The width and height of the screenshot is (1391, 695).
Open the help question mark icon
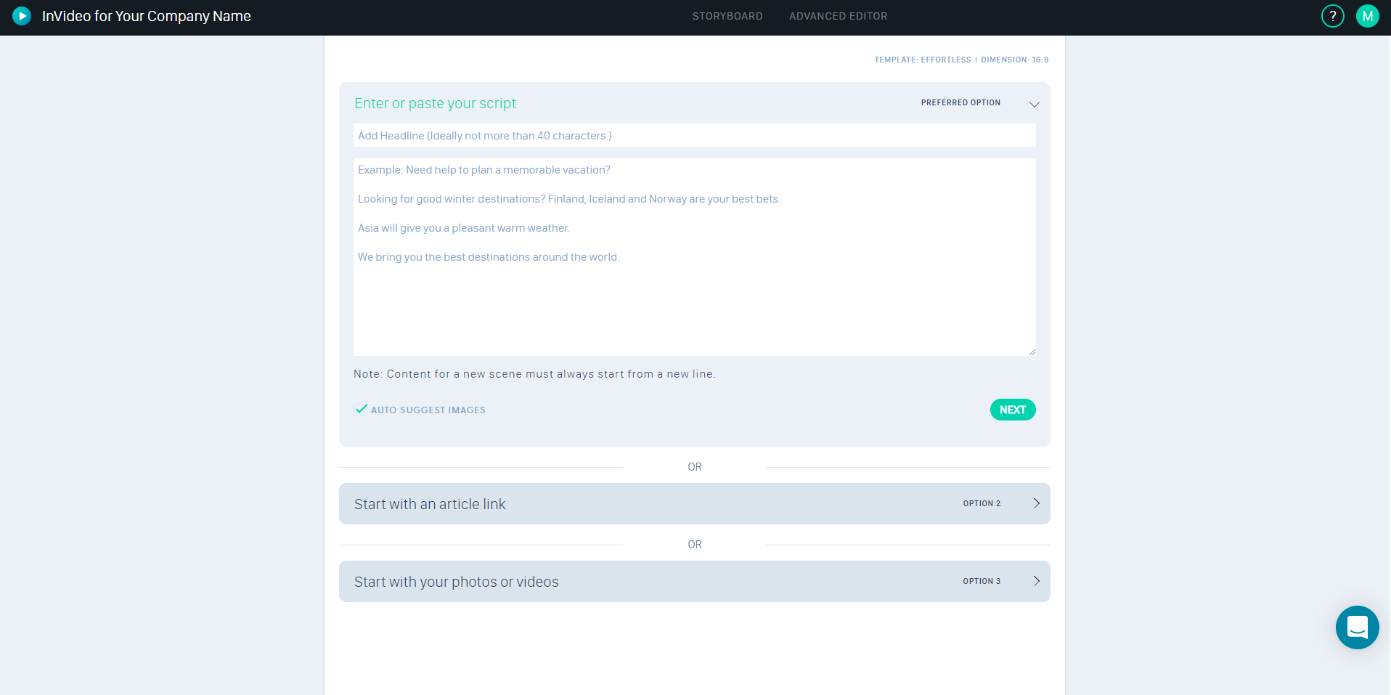1332,16
